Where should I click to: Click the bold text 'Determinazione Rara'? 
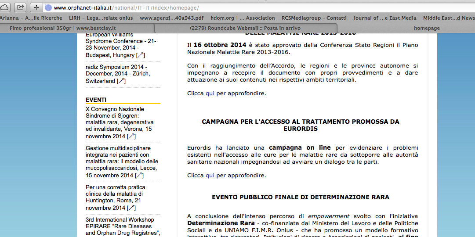(221, 223)
